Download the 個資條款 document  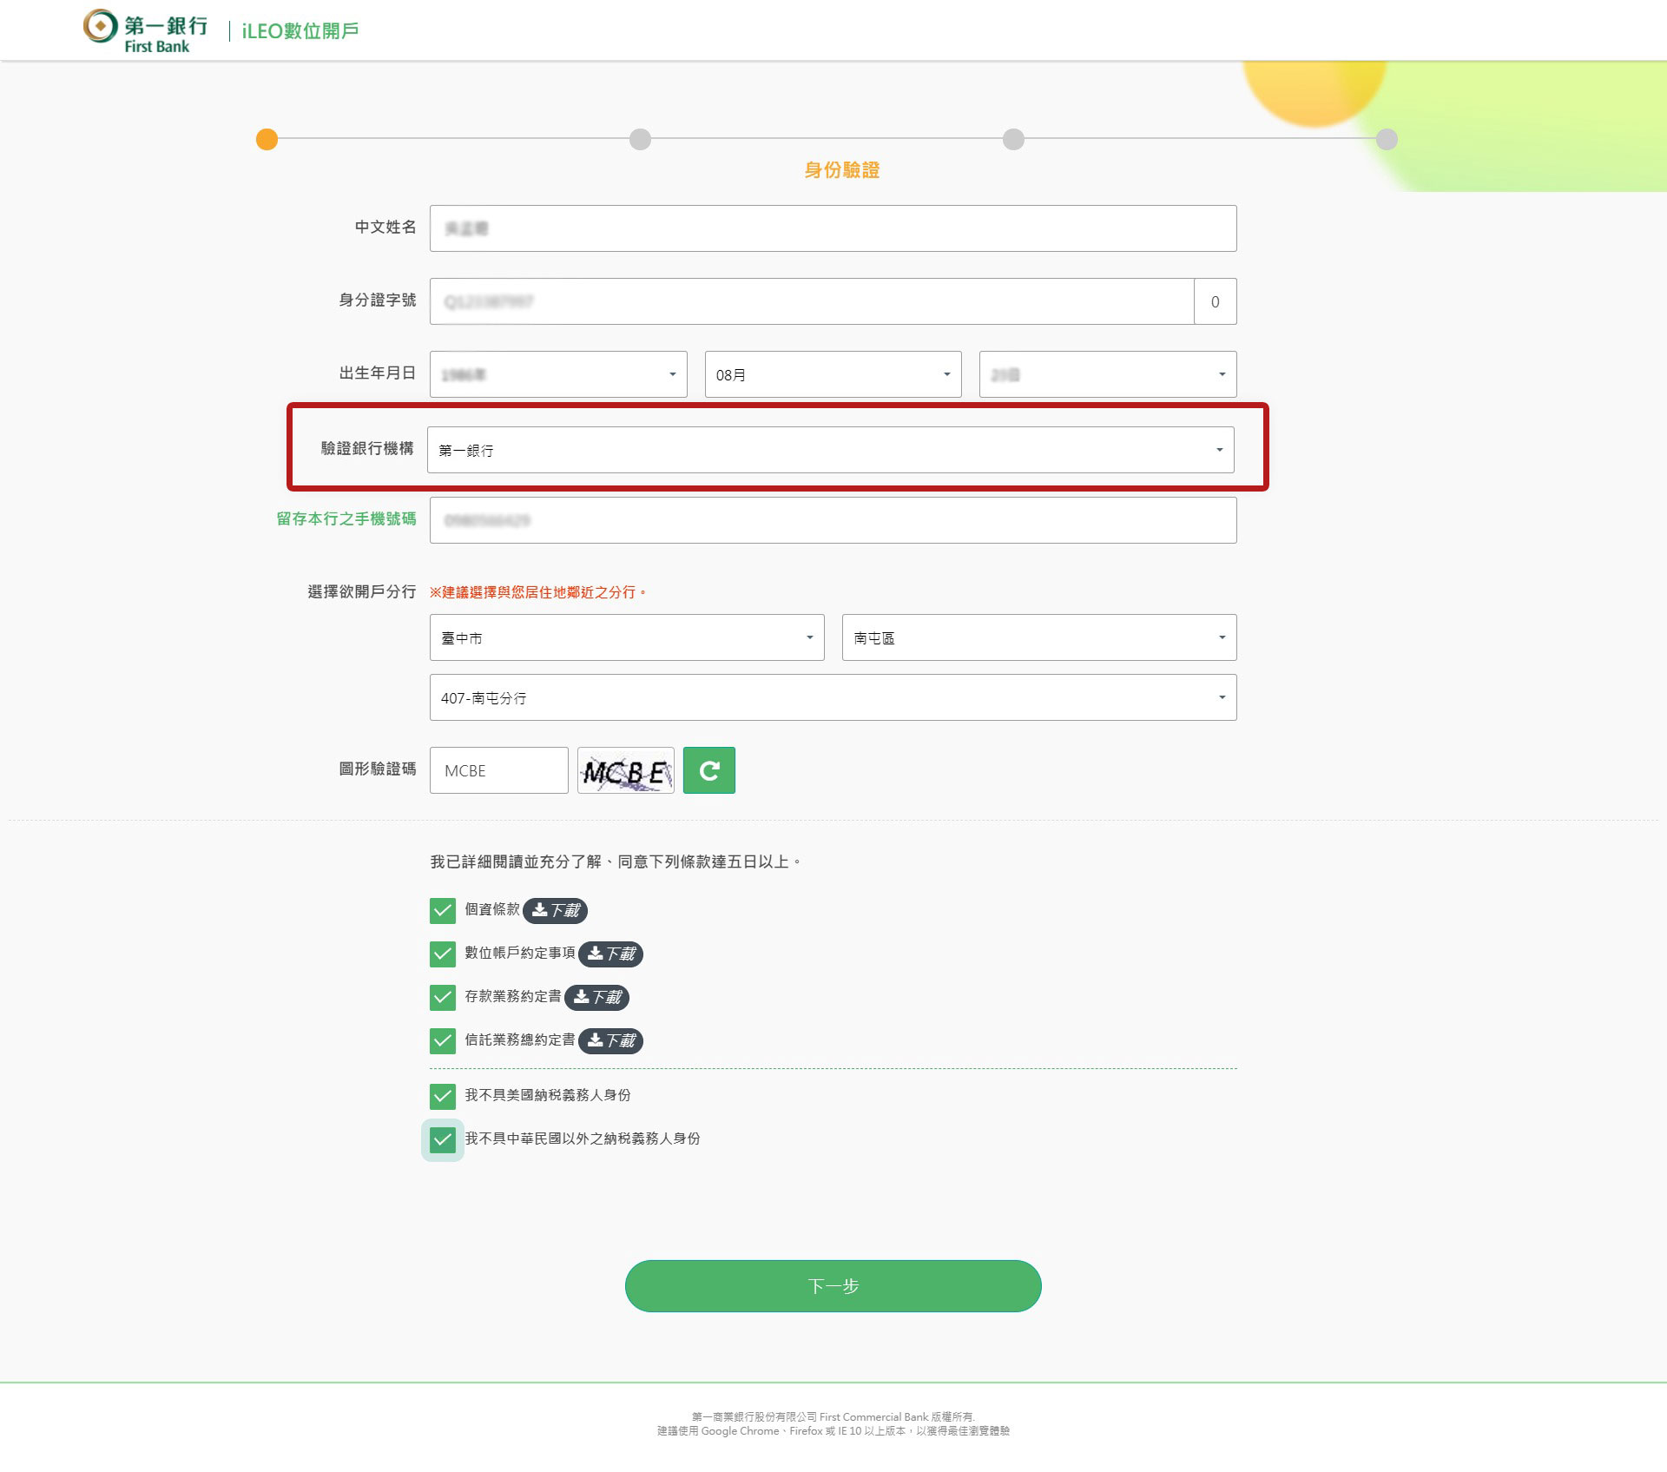pyautogui.click(x=556, y=910)
